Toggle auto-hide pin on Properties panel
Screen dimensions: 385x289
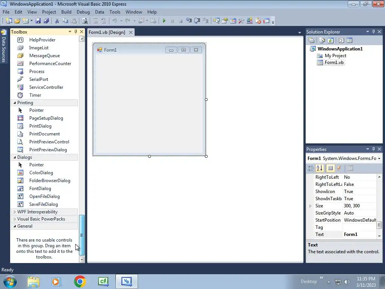(373, 149)
